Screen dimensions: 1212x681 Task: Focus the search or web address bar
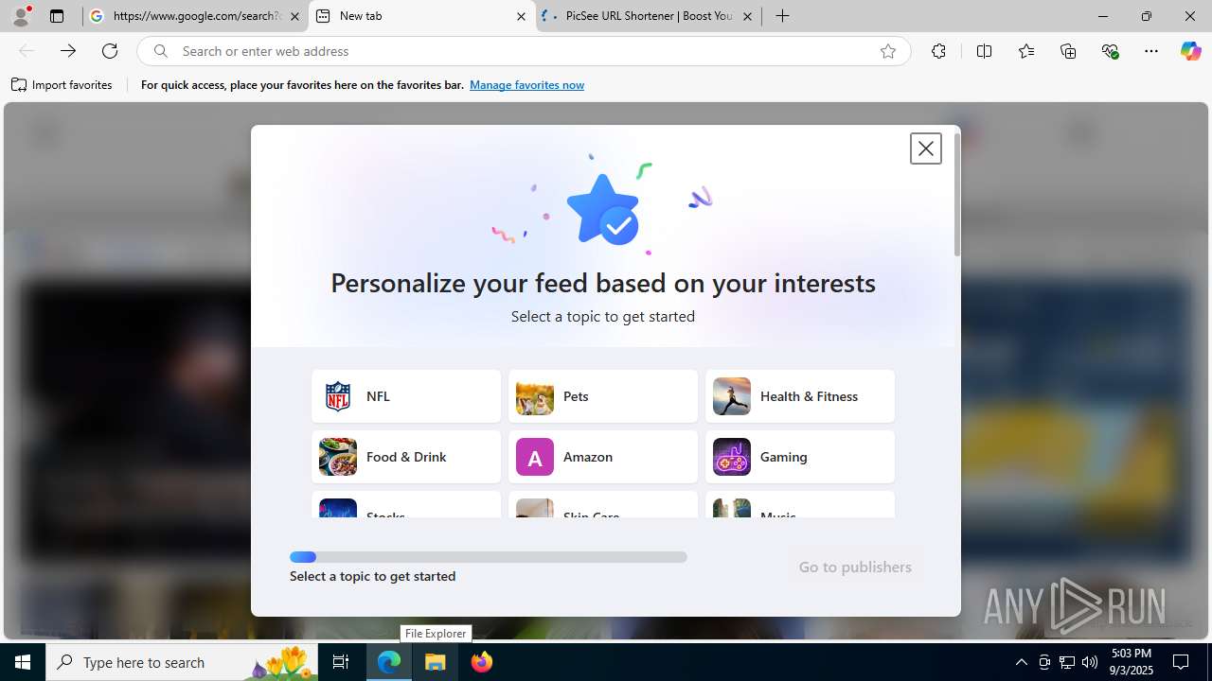(x=524, y=51)
